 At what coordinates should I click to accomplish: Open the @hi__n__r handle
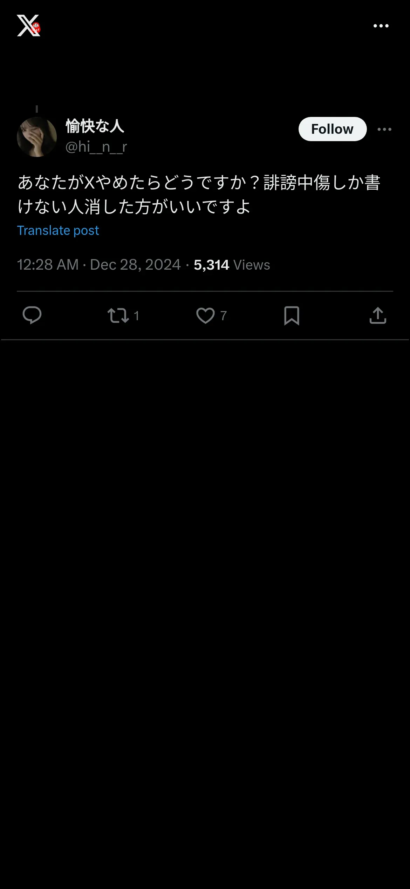(x=96, y=147)
